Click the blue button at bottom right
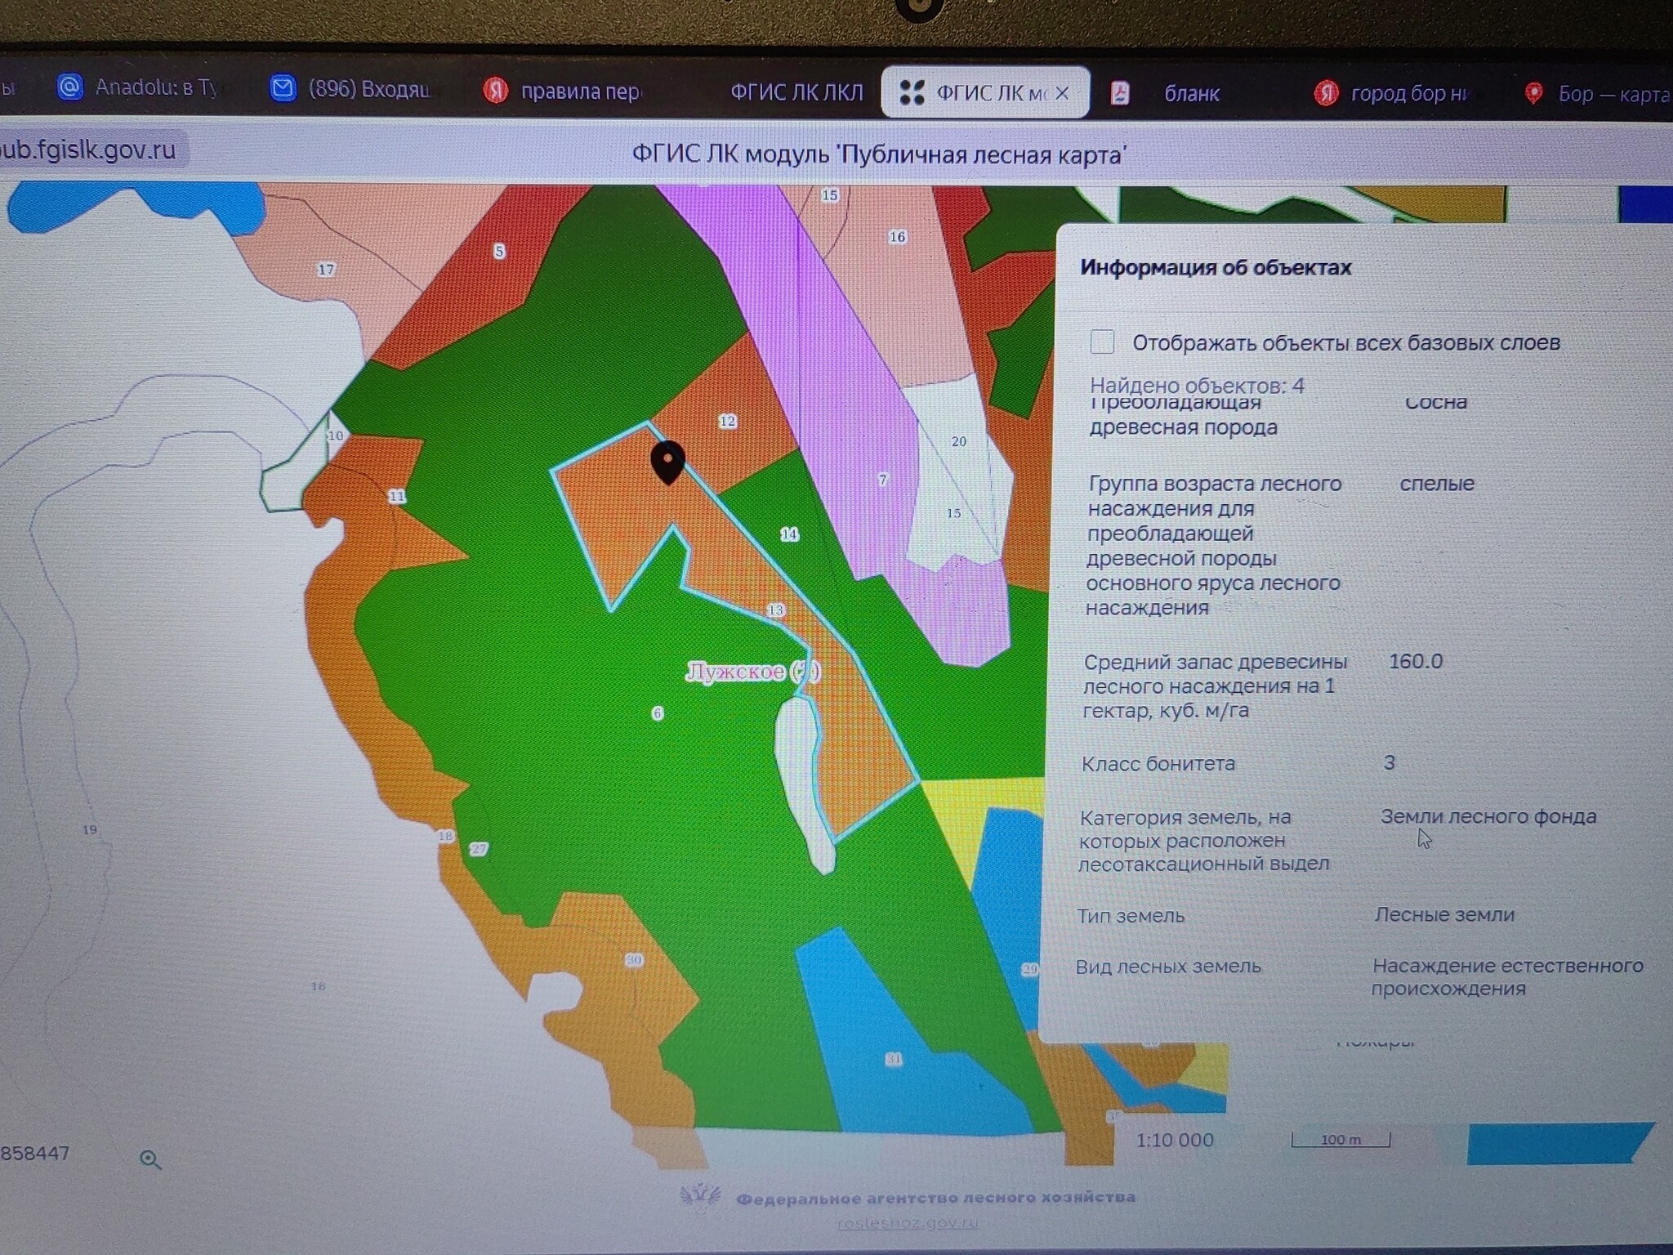Viewport: 1673px width, 1255px height. pyautogui.click(x=1556, y=1143)
